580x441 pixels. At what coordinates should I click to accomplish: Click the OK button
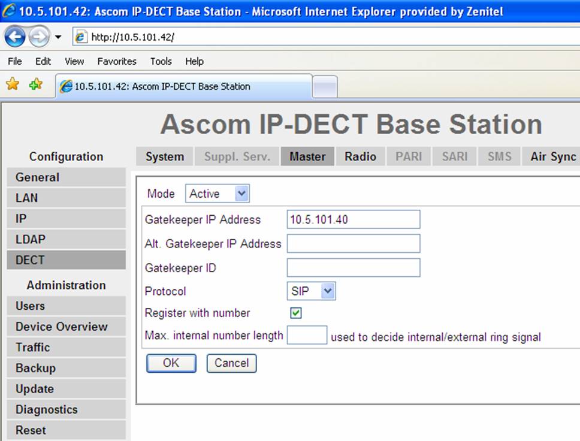tap(171, 363)
